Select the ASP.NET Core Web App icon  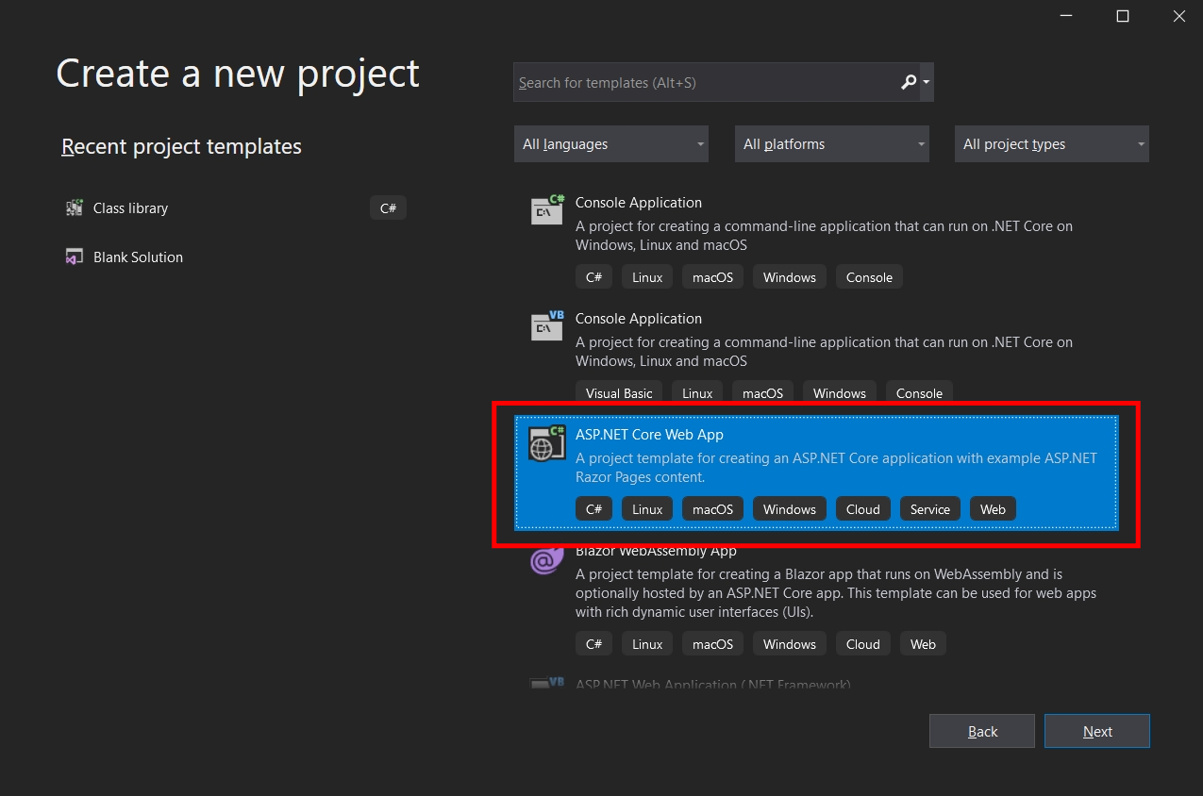[x=547, y=441]
